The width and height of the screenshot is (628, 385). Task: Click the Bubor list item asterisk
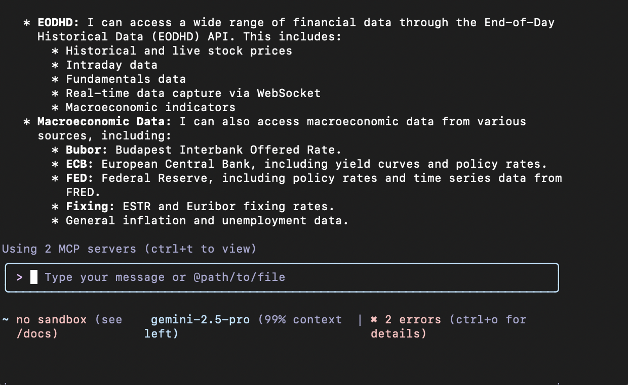pos(55,150)
